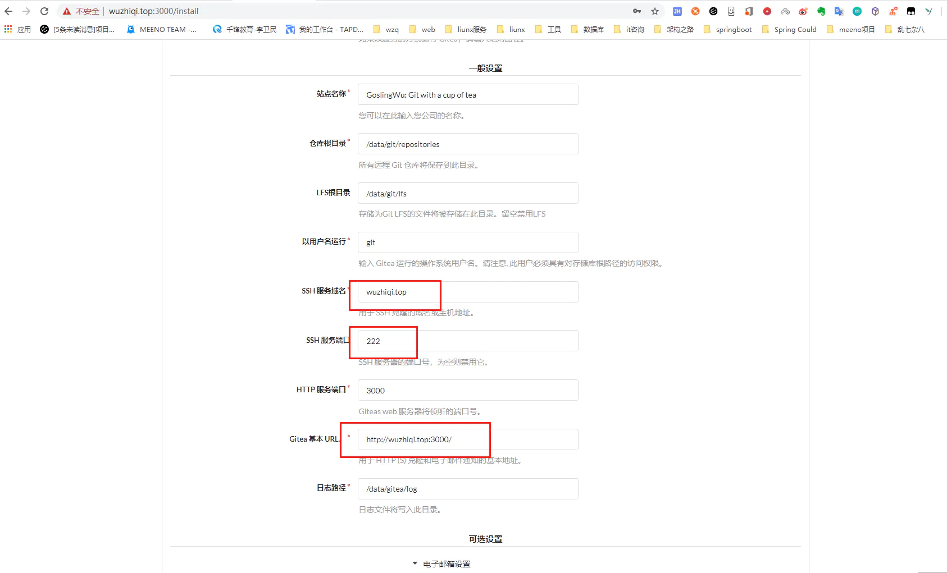Viewport: 947px width, 573px height.
Task: Open the orange circular extension icon
Action: [x=695, y=11]
